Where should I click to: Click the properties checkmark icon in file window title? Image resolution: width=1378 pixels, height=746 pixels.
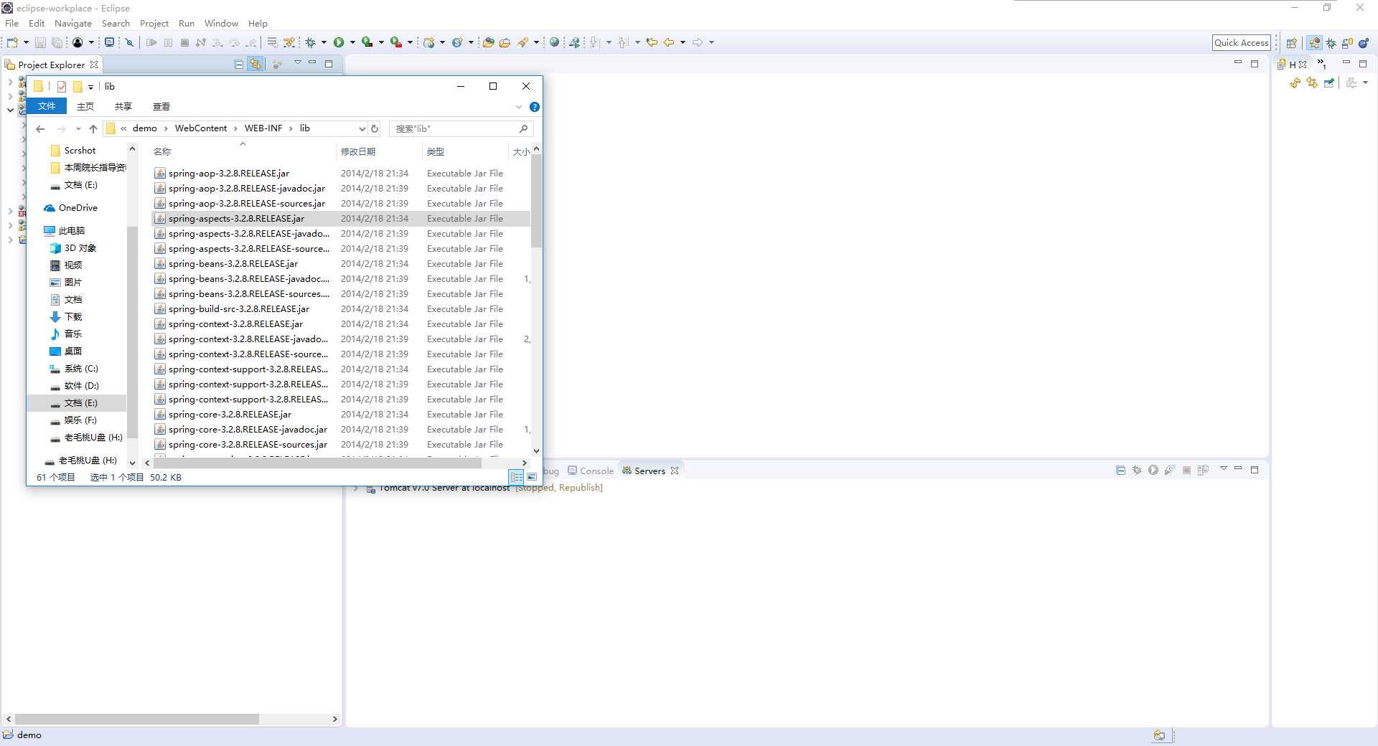[62, 86]
